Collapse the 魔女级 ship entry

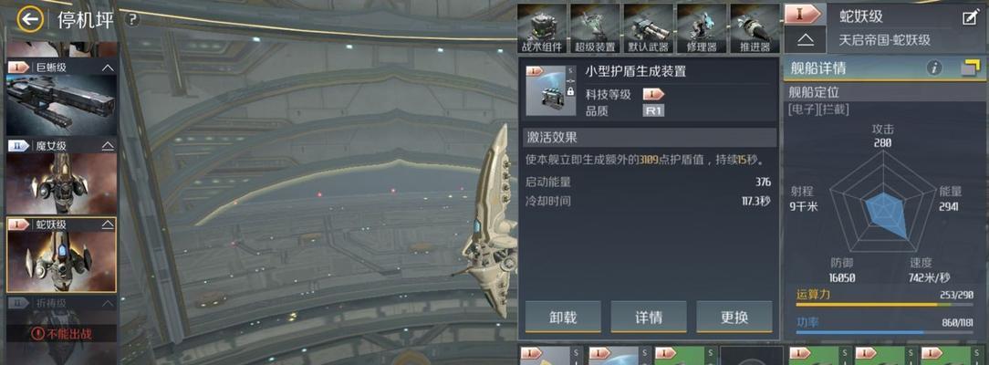pyautogui.click(x=108, y=146)
